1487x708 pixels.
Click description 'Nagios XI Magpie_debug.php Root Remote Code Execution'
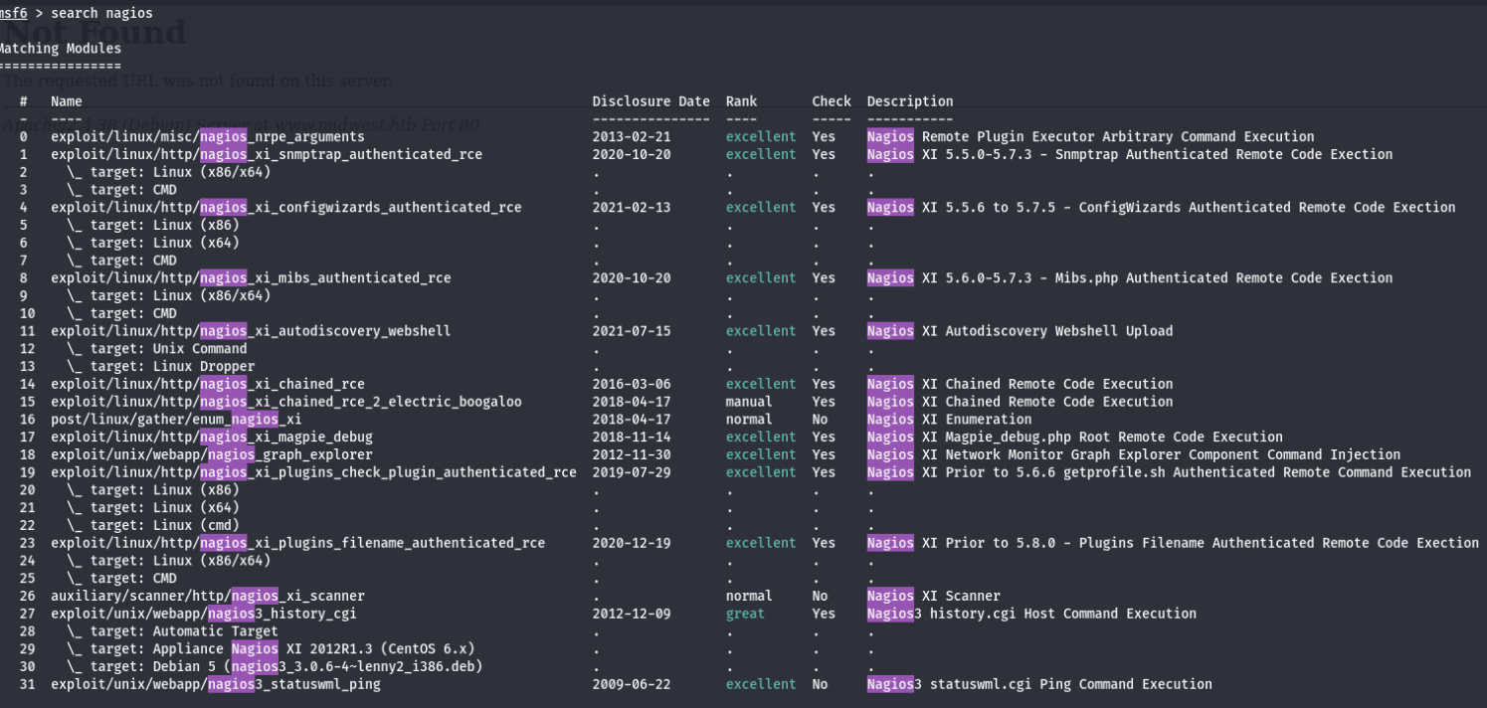coord(1074,438)
